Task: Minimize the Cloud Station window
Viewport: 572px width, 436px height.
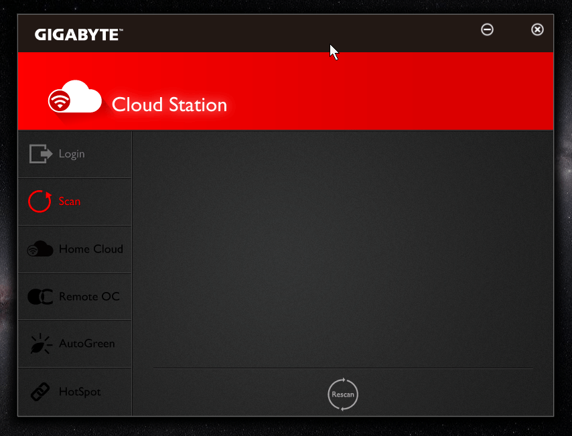Action: coord(487,29)
